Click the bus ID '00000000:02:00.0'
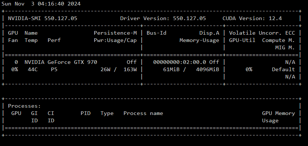308x146 pixels. (x=180, y=62)
